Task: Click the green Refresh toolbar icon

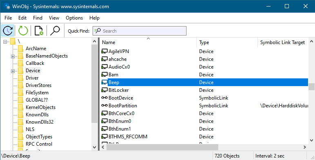Action: 23,31
